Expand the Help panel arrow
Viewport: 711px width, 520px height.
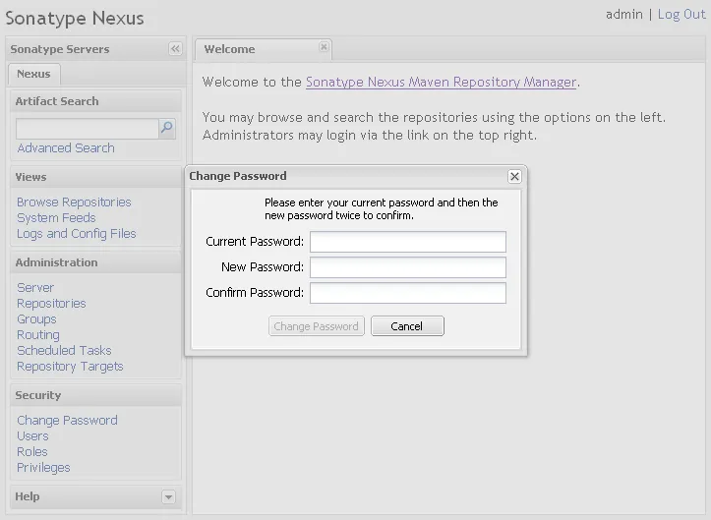168,496
